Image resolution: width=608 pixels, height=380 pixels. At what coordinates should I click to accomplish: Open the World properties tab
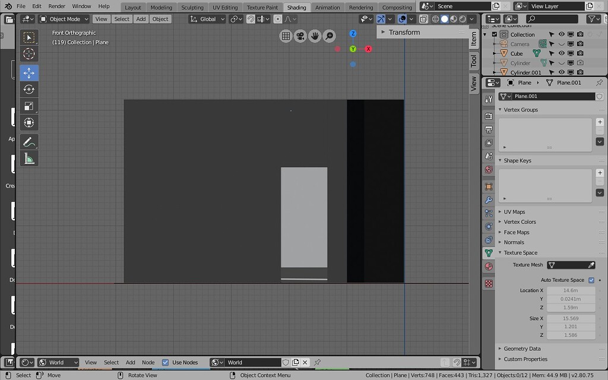click(489, 169)
